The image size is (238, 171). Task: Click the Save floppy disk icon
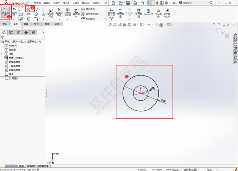tap(128, 3)
